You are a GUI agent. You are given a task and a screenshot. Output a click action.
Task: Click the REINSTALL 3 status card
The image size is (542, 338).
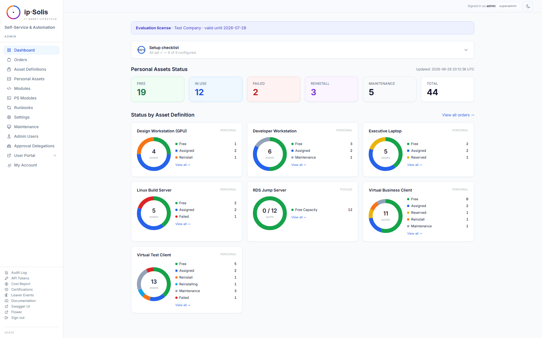click(x=331, y=89)
